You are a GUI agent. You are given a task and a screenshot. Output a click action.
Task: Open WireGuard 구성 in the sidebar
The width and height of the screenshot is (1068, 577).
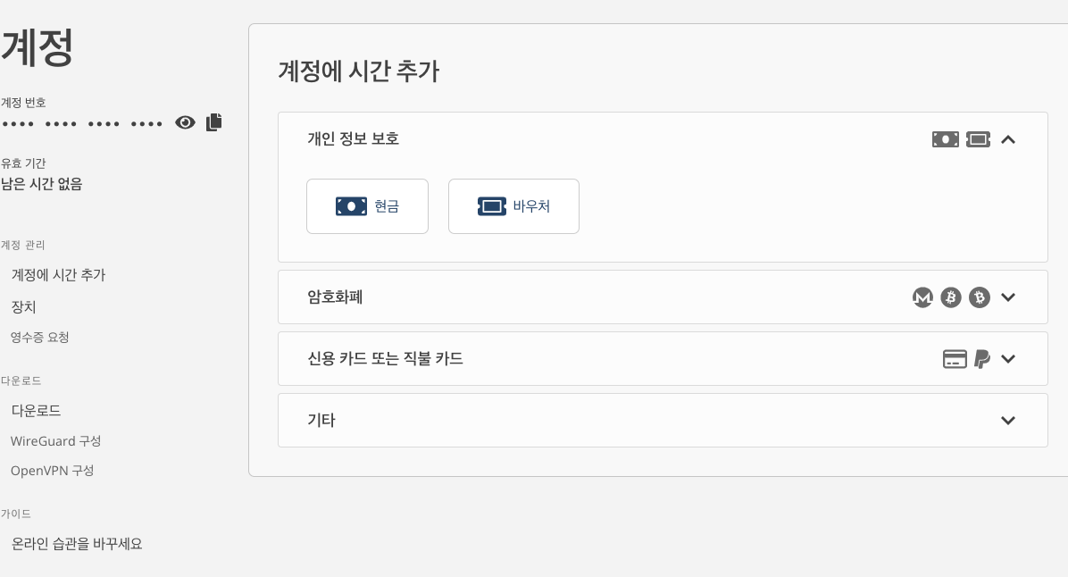[x=55, y=441]
